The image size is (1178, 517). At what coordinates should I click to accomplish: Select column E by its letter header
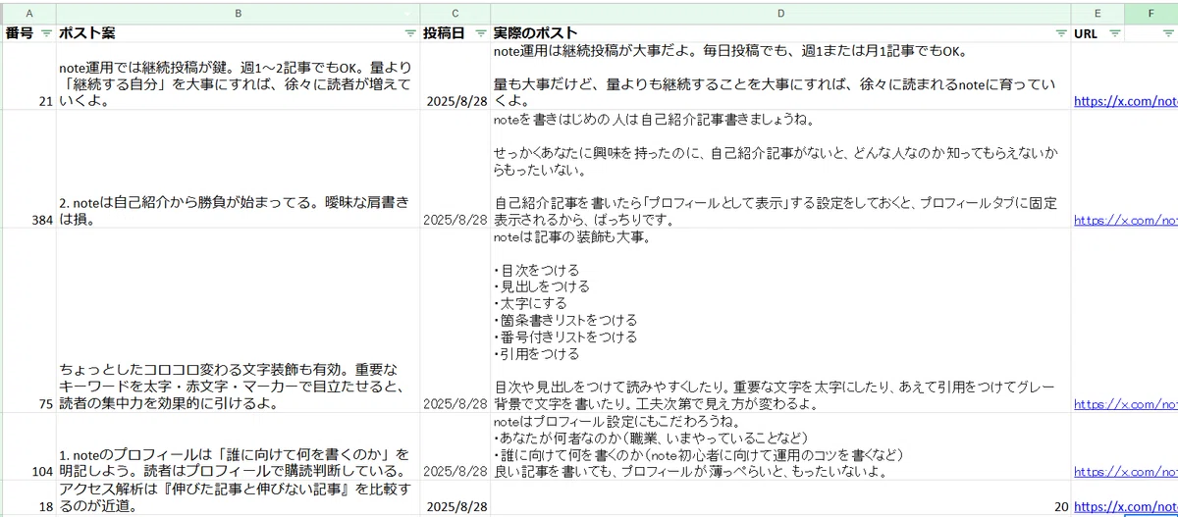[1098, 13]
